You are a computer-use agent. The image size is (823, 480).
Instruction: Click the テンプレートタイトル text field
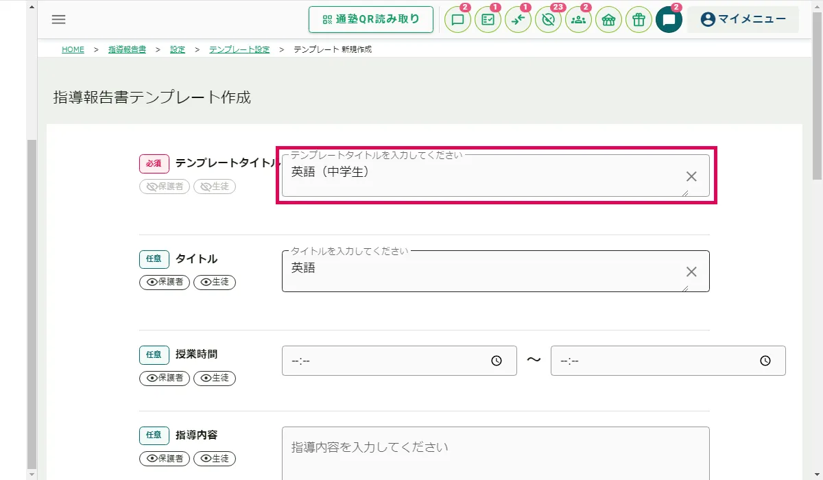[496, 176]
